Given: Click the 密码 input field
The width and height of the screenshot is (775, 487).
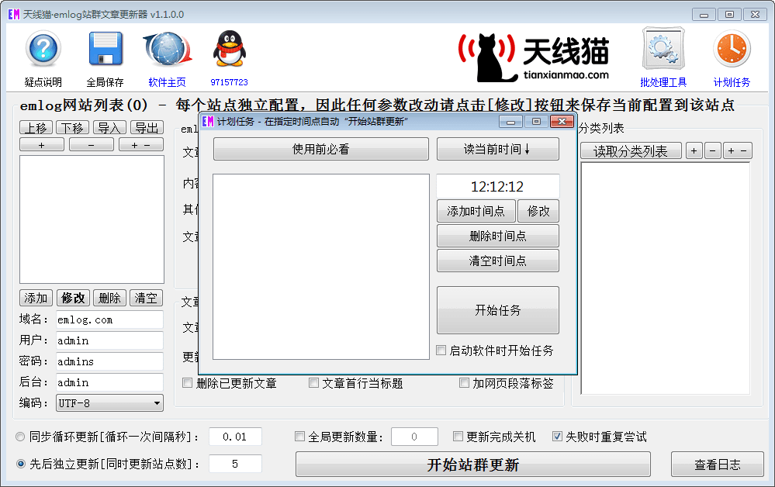Looking at the screenshot, I should [x=109, y=361].
